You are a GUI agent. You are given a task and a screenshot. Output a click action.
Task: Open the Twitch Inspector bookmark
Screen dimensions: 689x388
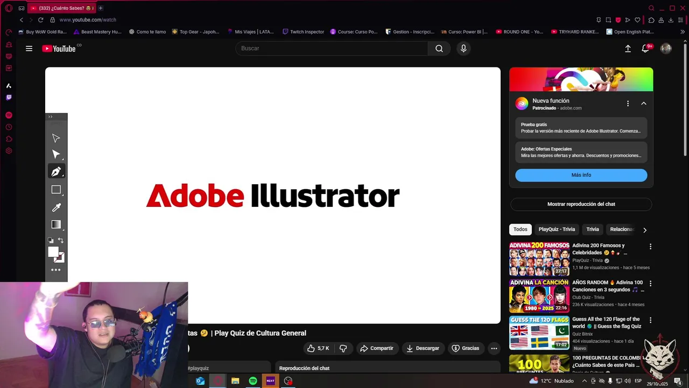tap(303, 32)
